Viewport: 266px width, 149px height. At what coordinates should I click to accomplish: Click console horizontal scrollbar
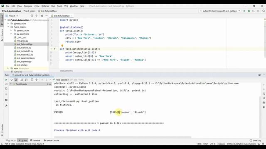click(x=123, y=137)
